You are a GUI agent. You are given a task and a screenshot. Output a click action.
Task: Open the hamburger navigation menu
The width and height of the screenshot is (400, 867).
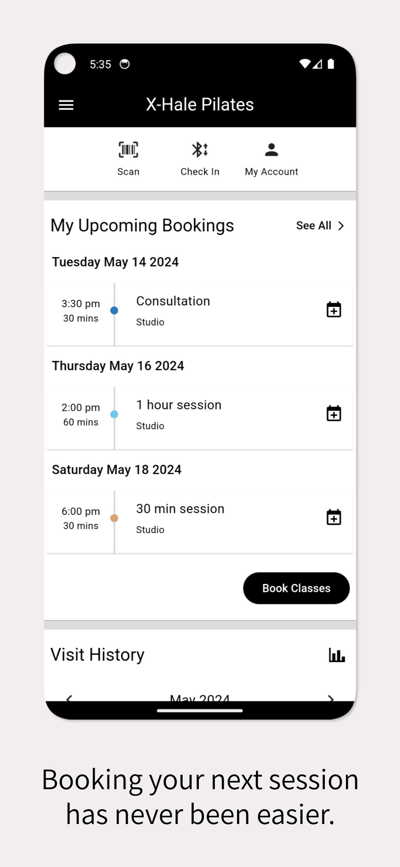66,105
